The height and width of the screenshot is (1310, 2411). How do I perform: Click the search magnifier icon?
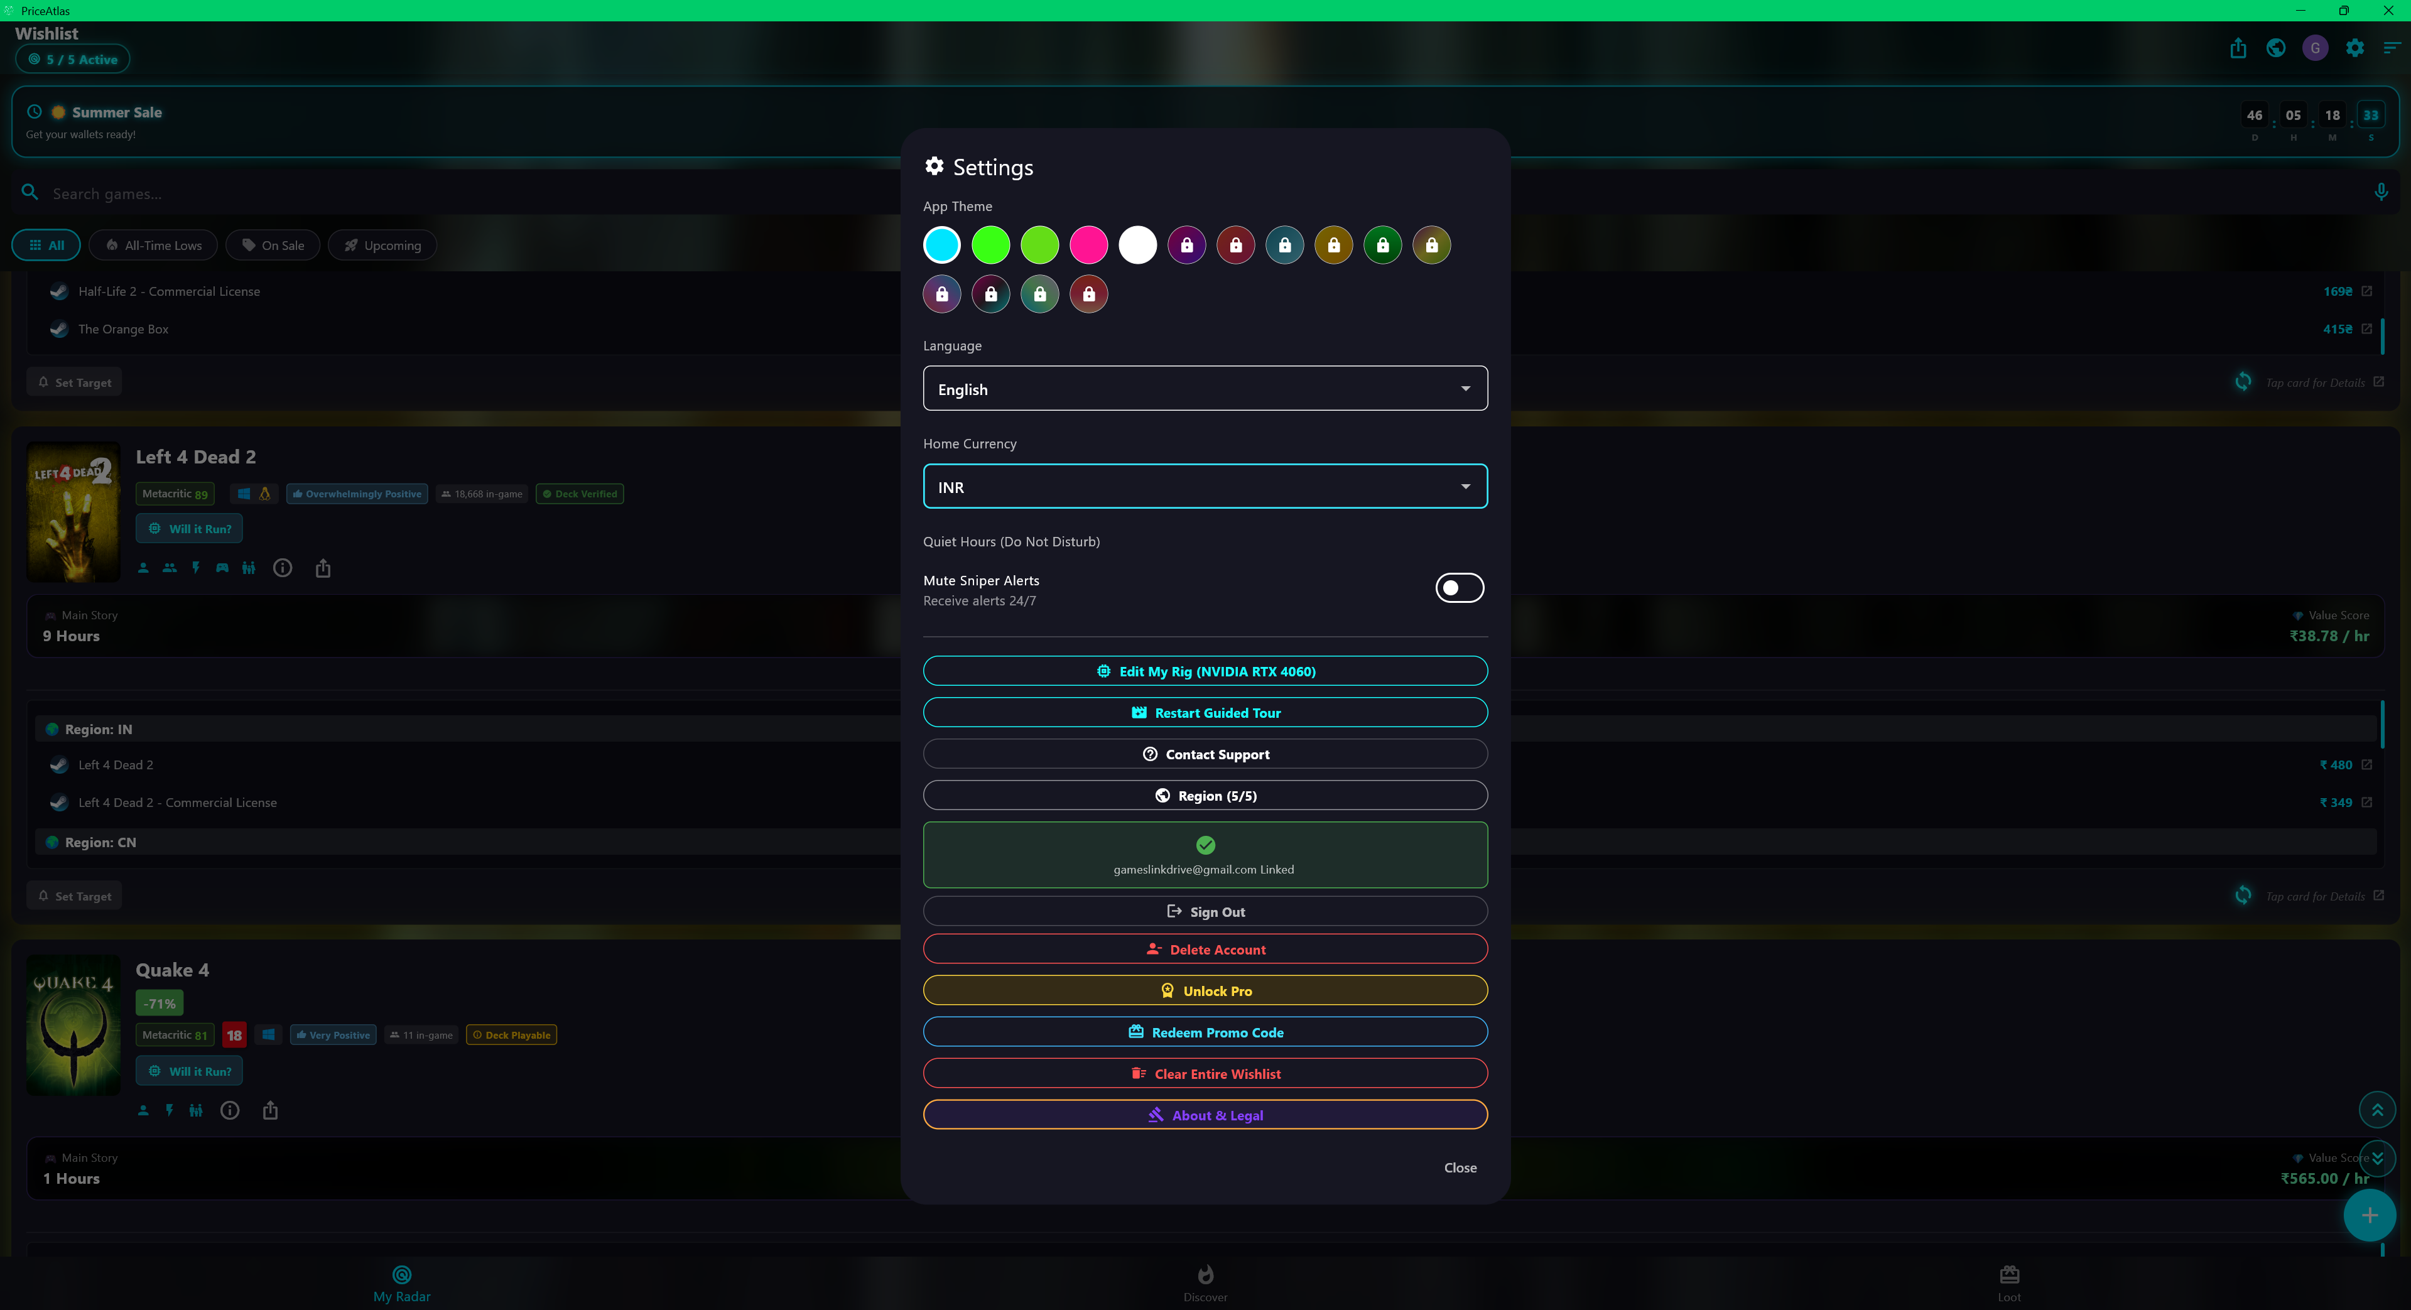(30, 192)
